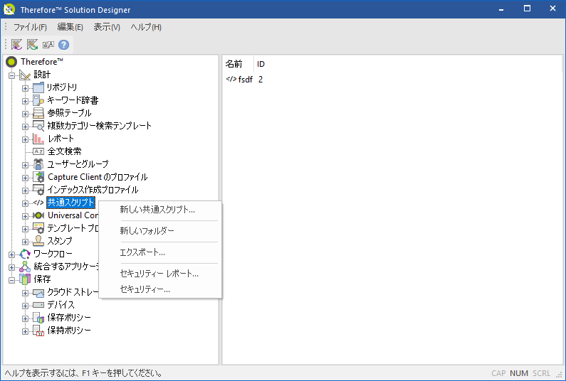Expand the レポート node
The width and height of the screenshot is (566, 381).
(25, 139)
